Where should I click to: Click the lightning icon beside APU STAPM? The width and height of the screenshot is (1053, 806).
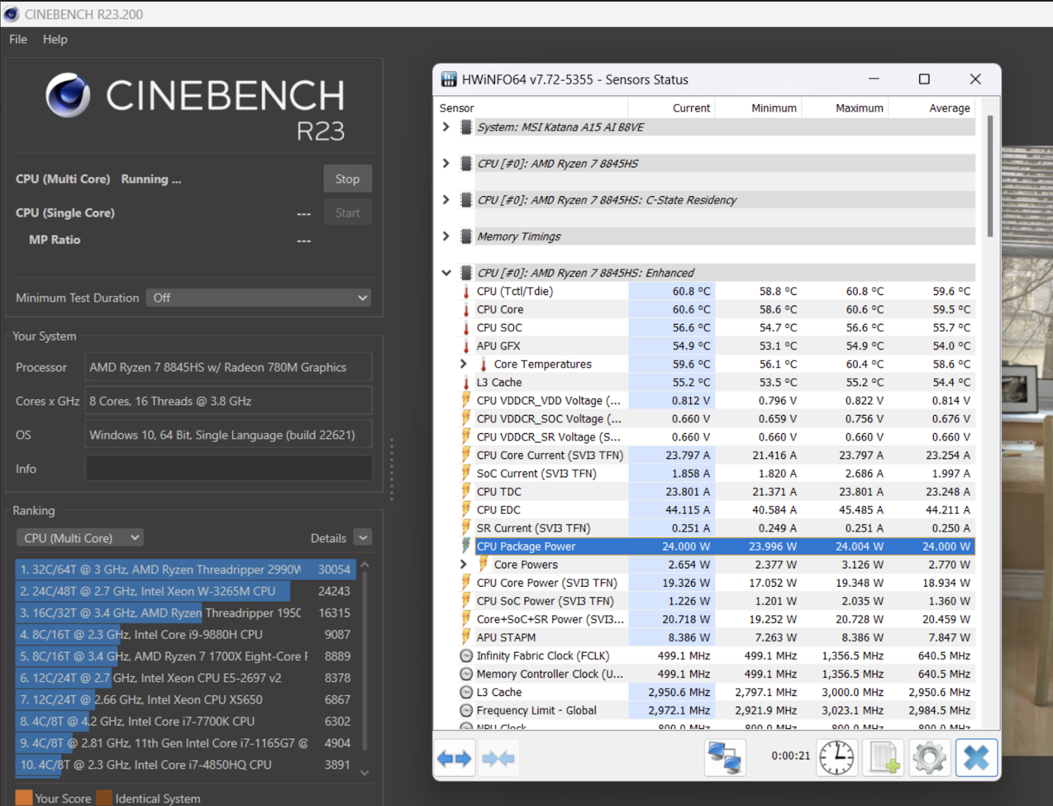[x=466, y=637]
